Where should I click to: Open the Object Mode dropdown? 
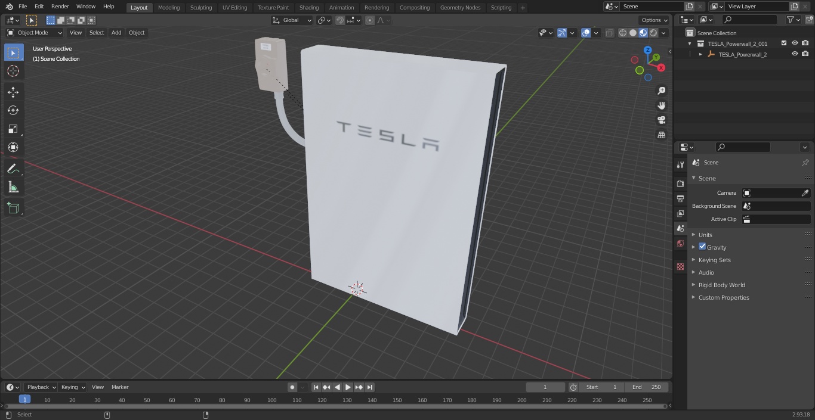tap(35, 33)
